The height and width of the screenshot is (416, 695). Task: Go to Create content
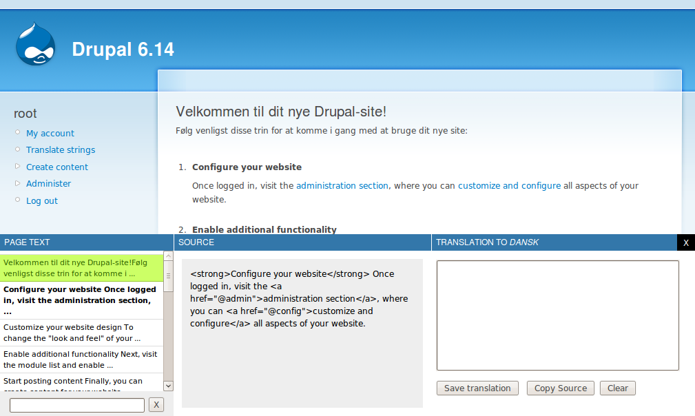click(x=57, y=167)
